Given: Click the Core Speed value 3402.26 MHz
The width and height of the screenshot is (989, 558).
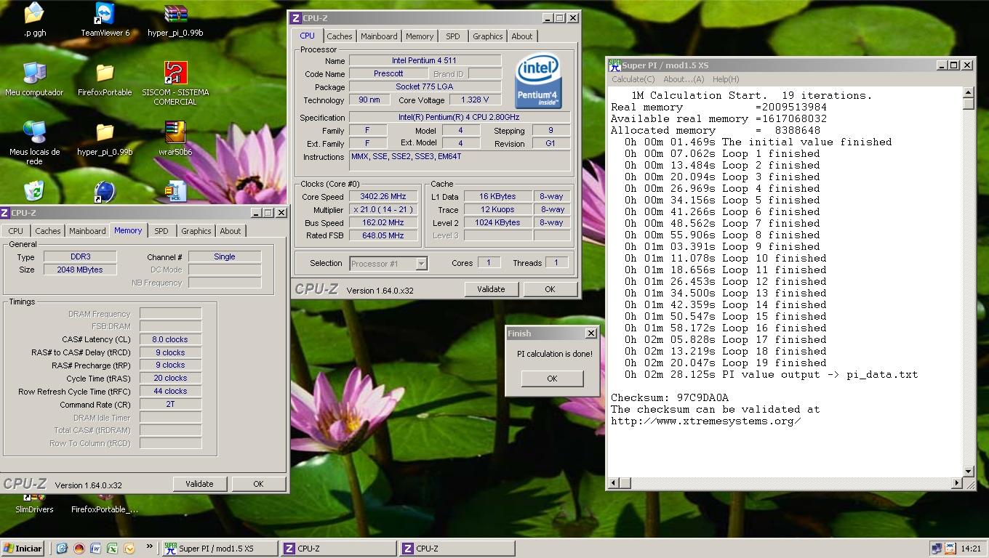Looking at the screenshot, I should (x=383, y=196).
